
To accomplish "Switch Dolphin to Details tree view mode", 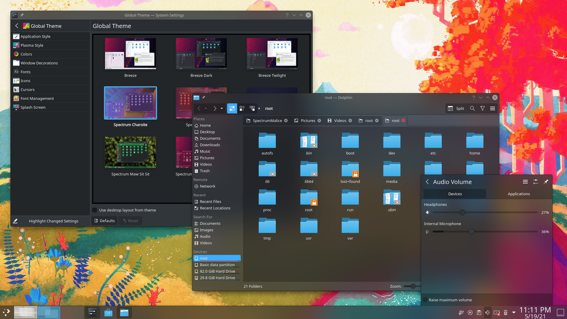I will (x=252, y=108).
